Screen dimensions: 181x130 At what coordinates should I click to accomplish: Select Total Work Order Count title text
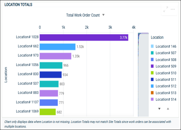(83, 15)
